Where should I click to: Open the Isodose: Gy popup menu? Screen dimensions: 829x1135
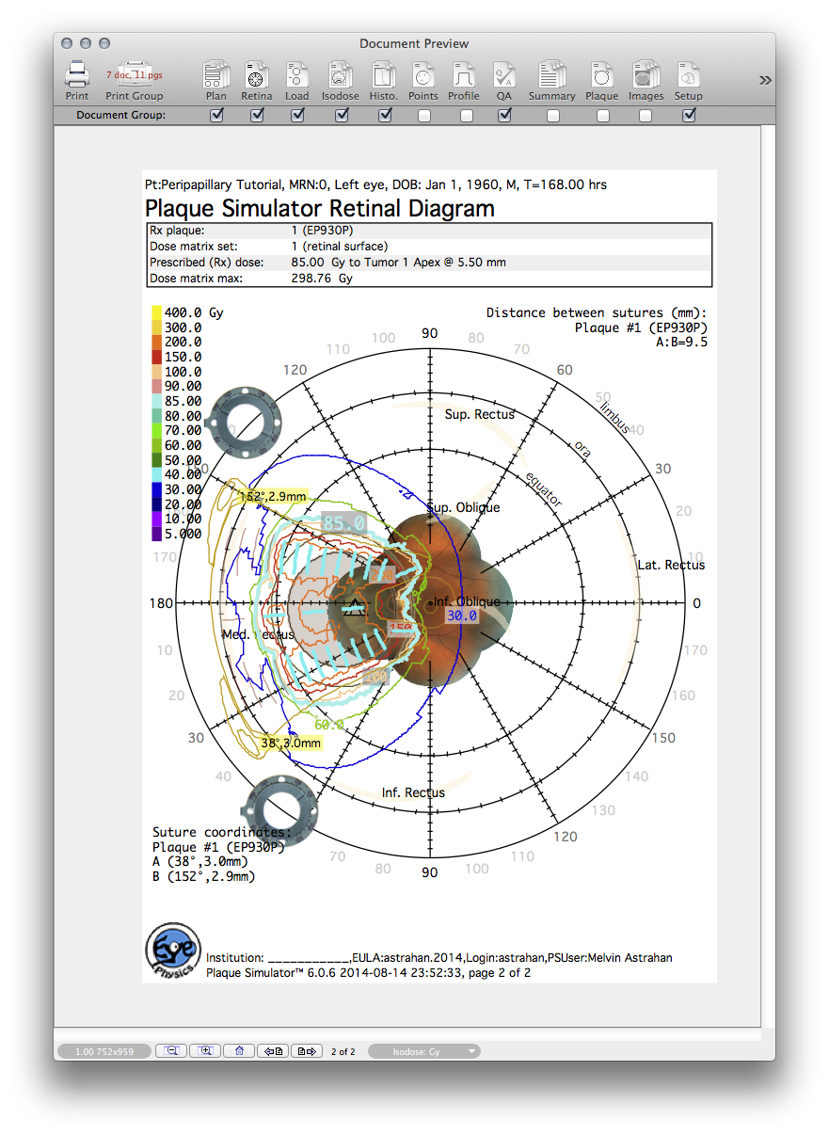pyautogui.click(x=423, y=1051)
